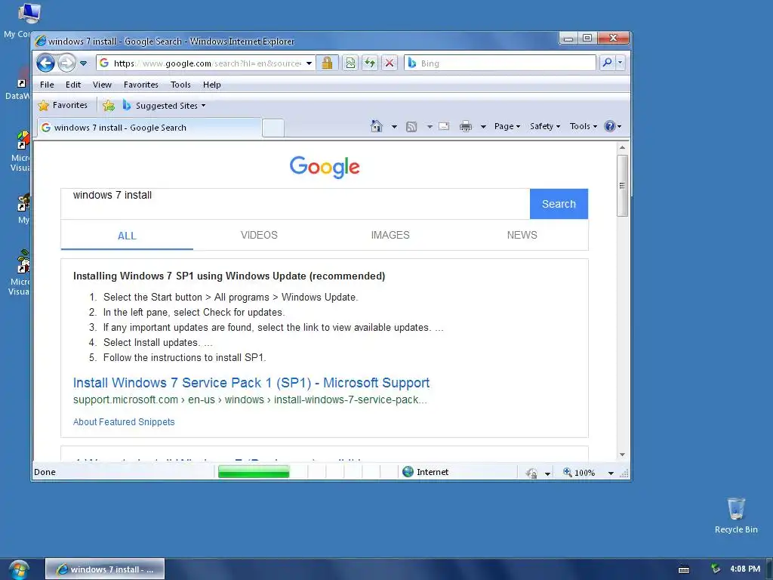Expand the zoom level dropdown arrow
The width and height of the screenshot is (773, 580).
[611, 473]
